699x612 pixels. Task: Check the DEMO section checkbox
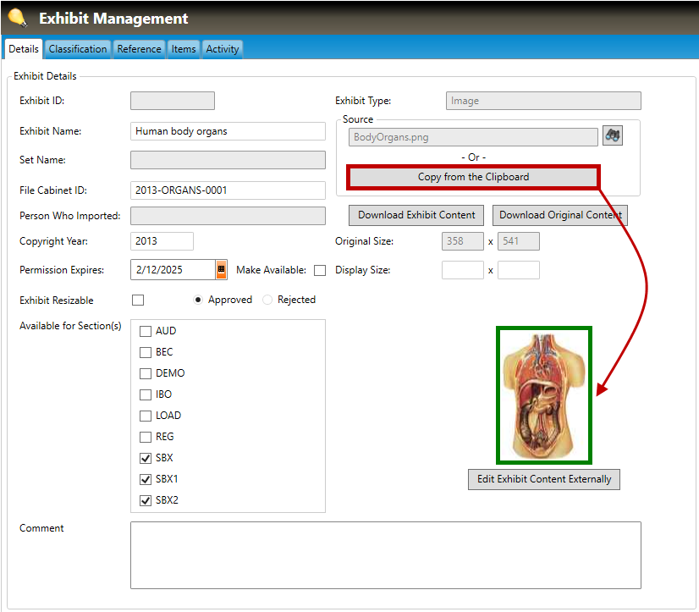pos(146,373)
